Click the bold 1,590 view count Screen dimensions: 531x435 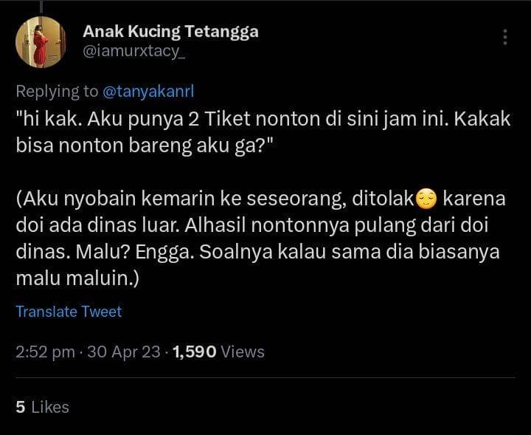click(x=194, y=352)
